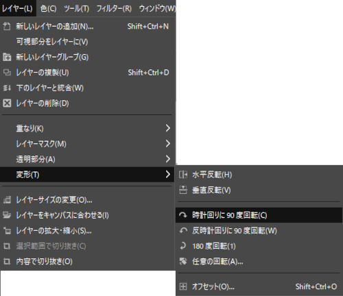
Task: Click the counter-clockwise rotate arrow icon
Action: [x=183, y=231]
